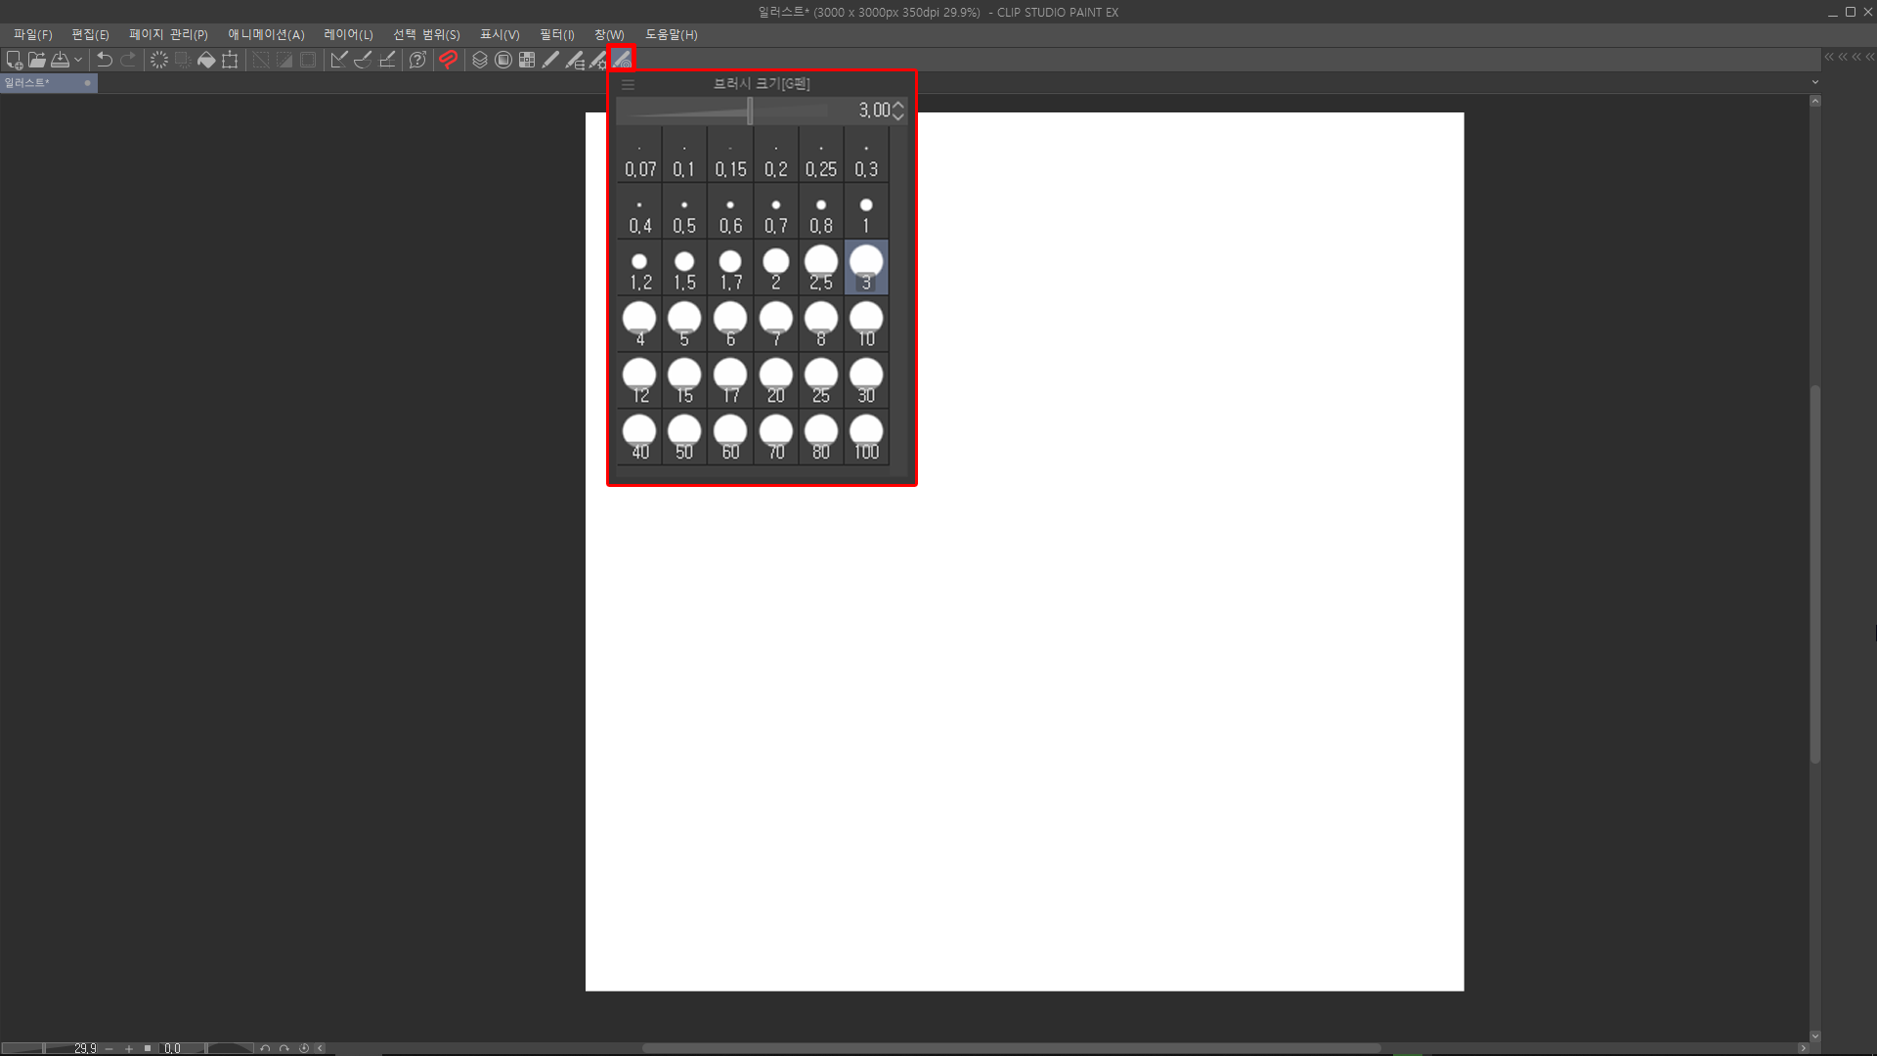The height and width of the screenshot is (1056, 1877).
Task: Click the red Clip Studio logo icon
Action: click(x=449, y=60)
